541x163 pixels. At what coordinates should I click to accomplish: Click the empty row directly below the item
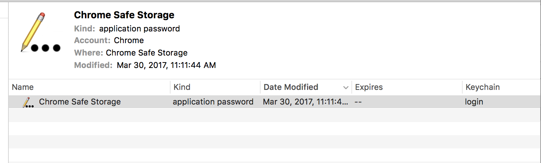[x=256, y=115]
